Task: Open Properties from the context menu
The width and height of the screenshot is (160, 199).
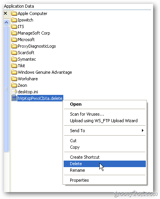Action: tap(105, 180)
